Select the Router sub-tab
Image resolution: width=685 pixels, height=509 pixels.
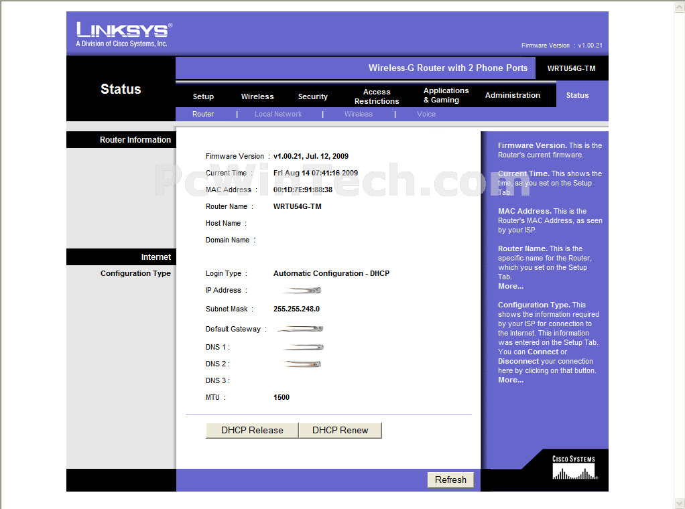click(x=203, y=114)
